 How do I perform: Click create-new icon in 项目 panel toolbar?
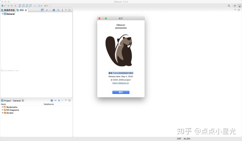coord(42,10)
